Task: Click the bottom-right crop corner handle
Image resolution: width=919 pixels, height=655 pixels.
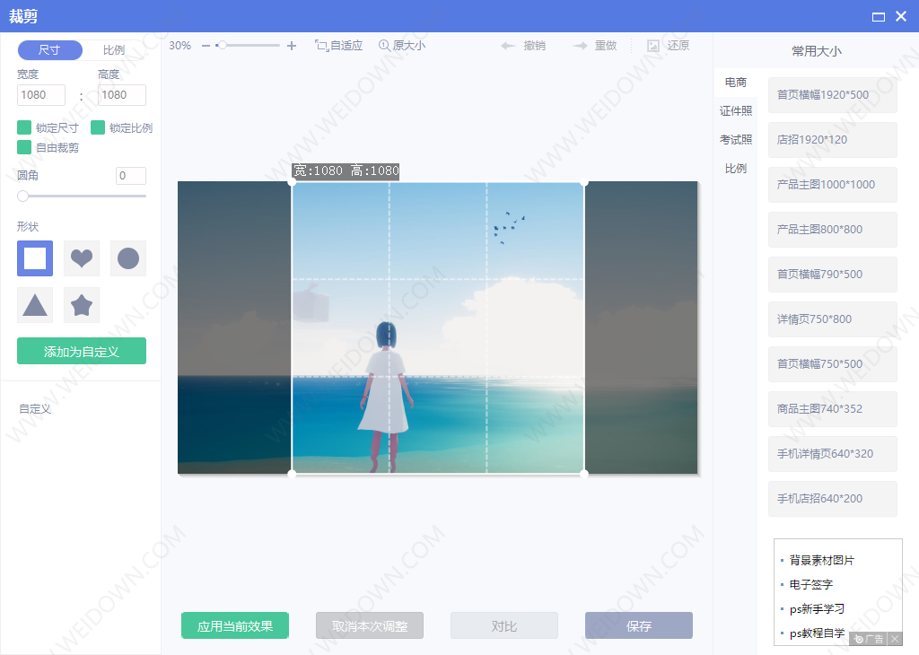Action: pos(583,474)
